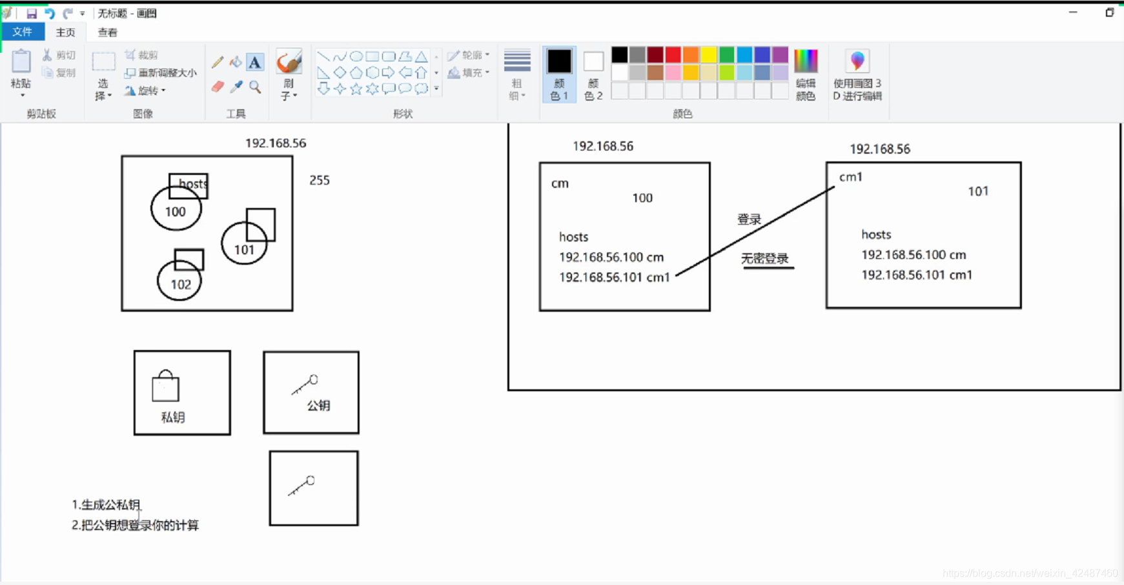Pick the pink color swatch
1124x585 pixels.
[x=673, y=72]
